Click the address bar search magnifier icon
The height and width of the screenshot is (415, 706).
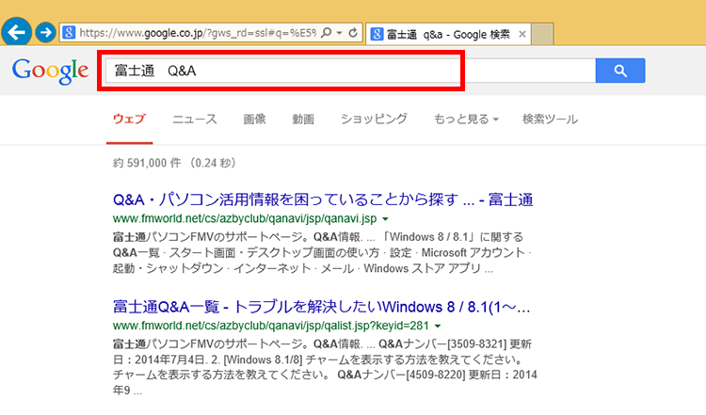click(x=326, y=33)
